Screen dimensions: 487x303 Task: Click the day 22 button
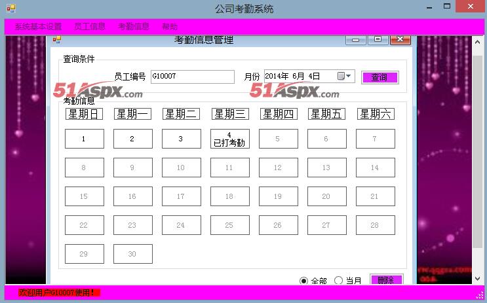[85, 225]
